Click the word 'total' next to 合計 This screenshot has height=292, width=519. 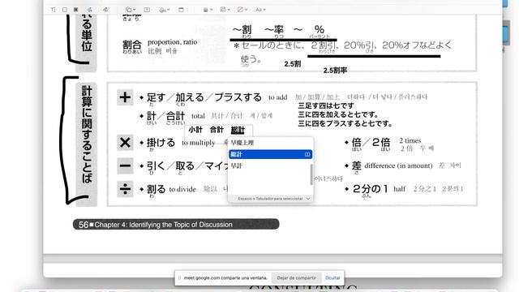tap(198, 116)
